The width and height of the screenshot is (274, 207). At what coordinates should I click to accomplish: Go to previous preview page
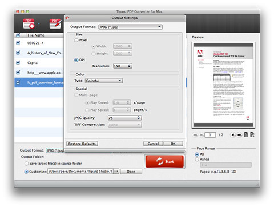pyautogui.click(x=202, y=135)
